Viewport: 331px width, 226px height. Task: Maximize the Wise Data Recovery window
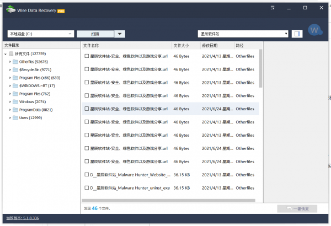coord(305,8)
